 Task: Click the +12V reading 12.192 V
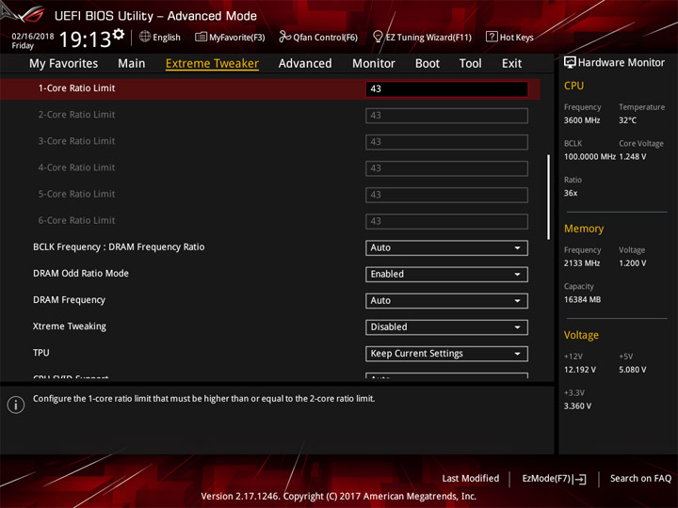[580, 370]
